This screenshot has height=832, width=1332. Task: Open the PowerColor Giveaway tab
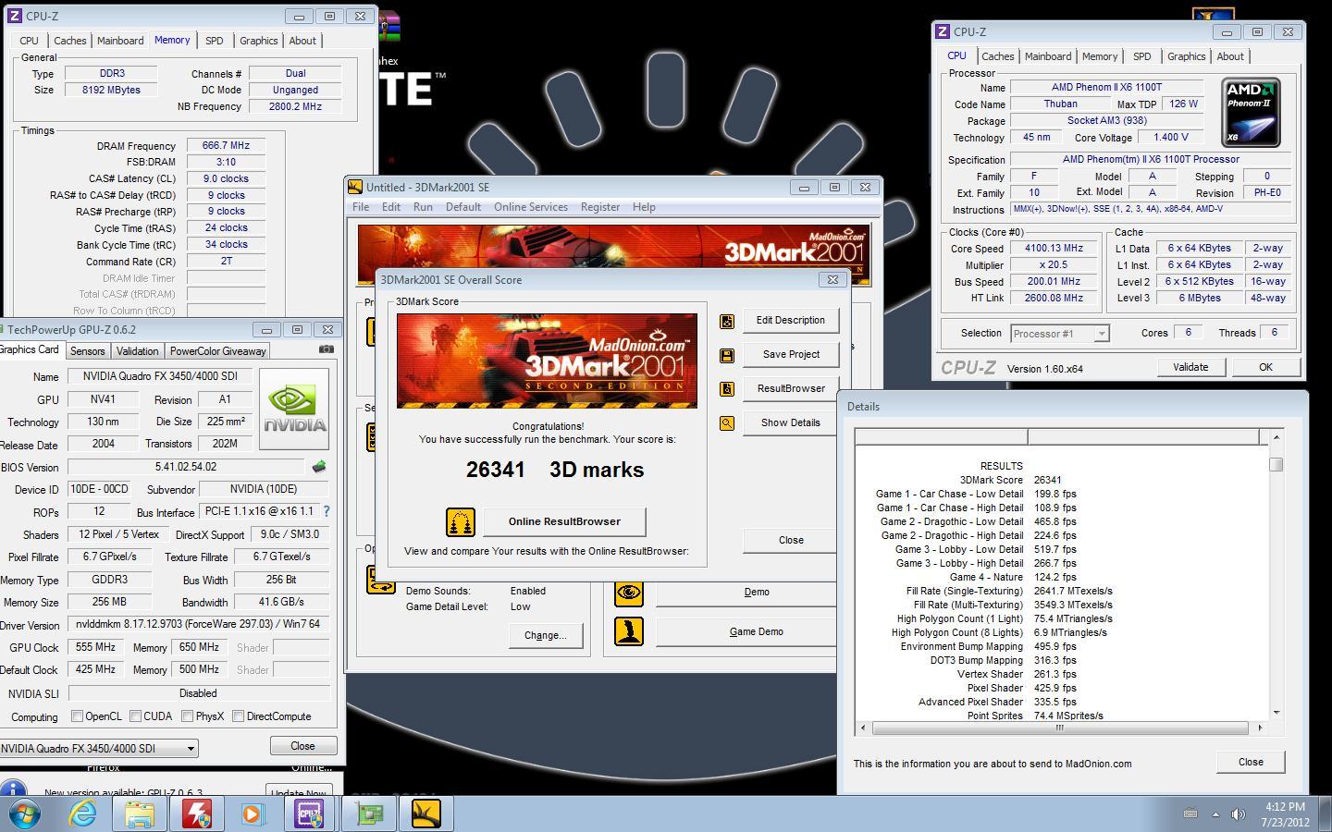[x=217, y=351]
